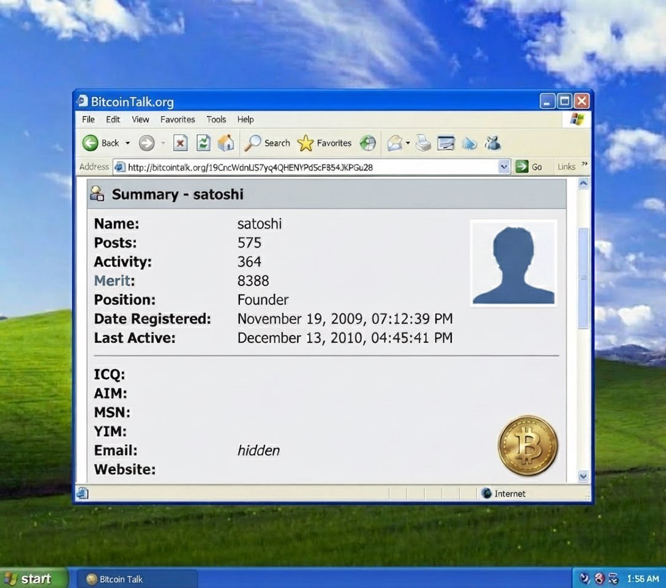
Task: Expand the Address bar URL dropdown
Action: point(504,167)
